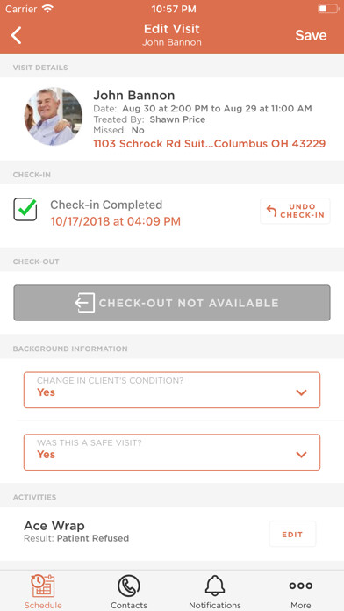Tap the Wi-Fi icon in status bar
Screen dimensions: 344x611
47,9
